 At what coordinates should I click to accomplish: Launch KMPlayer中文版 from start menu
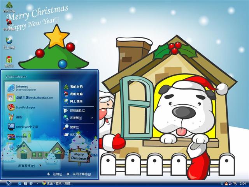[x=23, y=127]
